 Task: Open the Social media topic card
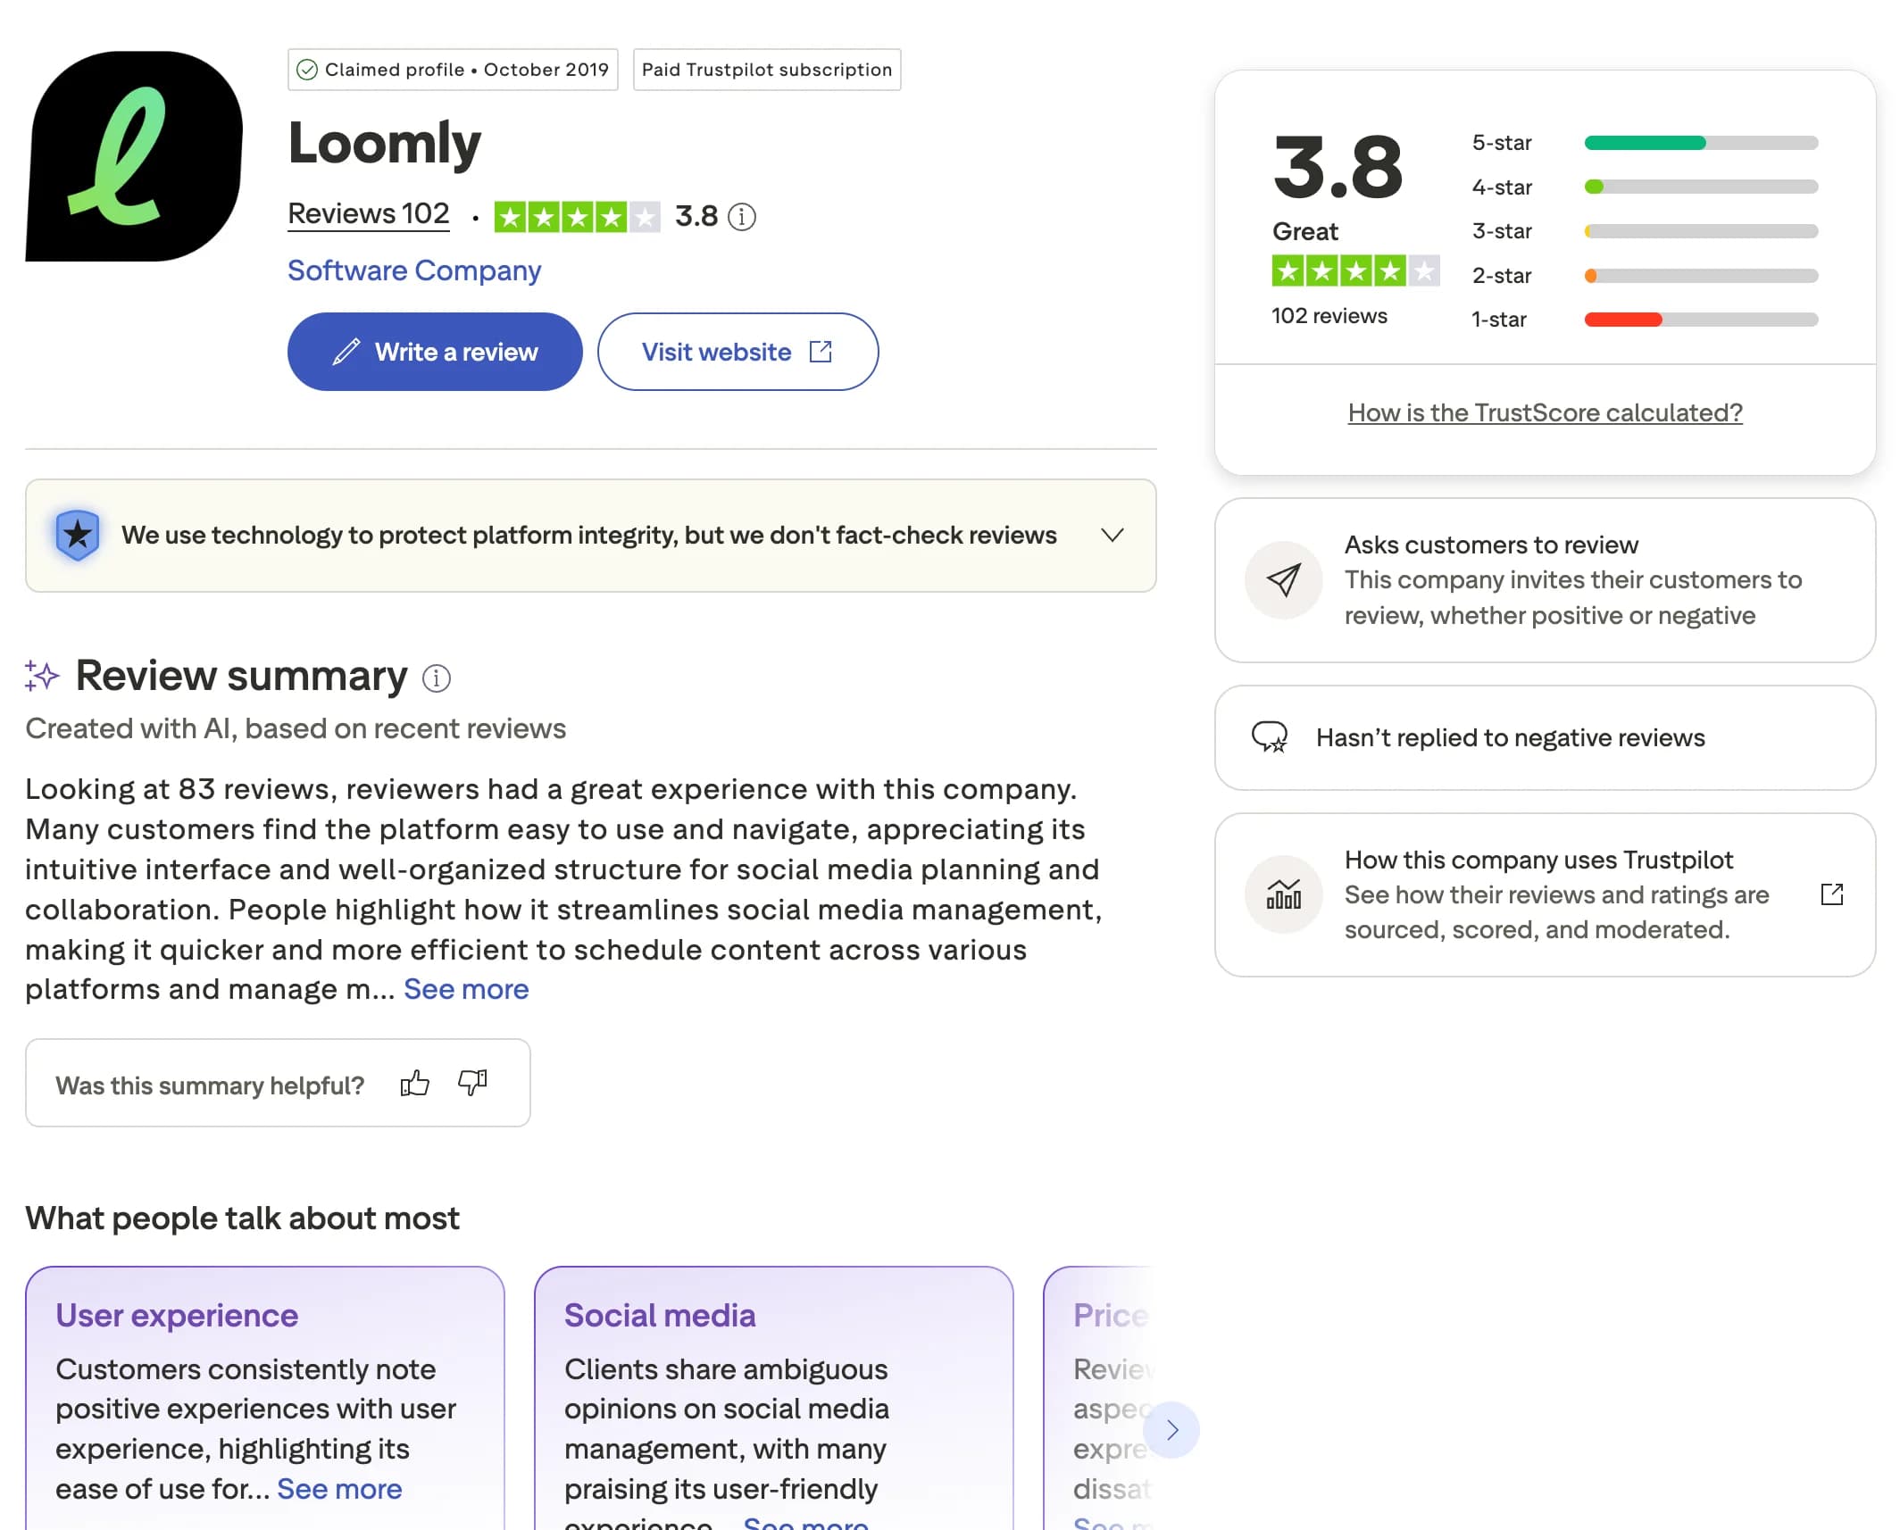click(x=773, y=1398)
